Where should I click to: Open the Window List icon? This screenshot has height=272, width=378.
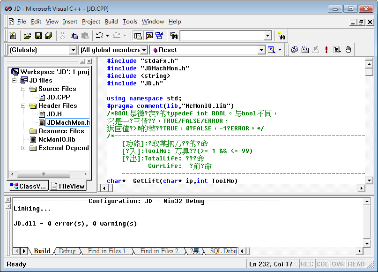(159, 36)
